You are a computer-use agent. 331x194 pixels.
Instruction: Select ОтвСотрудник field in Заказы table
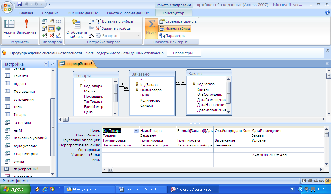coord(209,94)
